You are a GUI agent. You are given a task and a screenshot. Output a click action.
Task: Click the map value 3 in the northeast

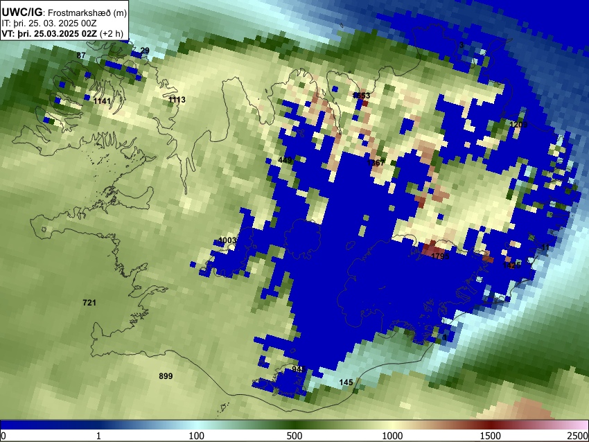(x=461, y=45)
